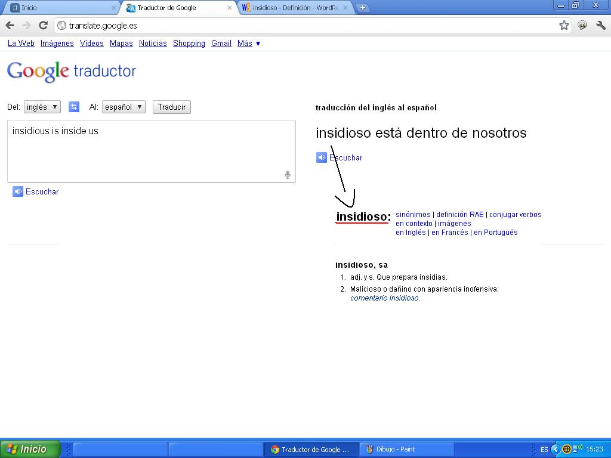The image size is (611, 458).
Task: Play translation audio with the right speaker icon
Action: 322,157
